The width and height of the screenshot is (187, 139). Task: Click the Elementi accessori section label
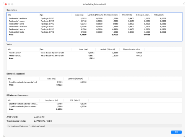tap(16, 74)
